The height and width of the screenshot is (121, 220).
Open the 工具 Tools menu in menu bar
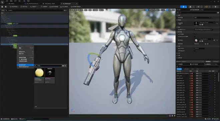point(24,1)
